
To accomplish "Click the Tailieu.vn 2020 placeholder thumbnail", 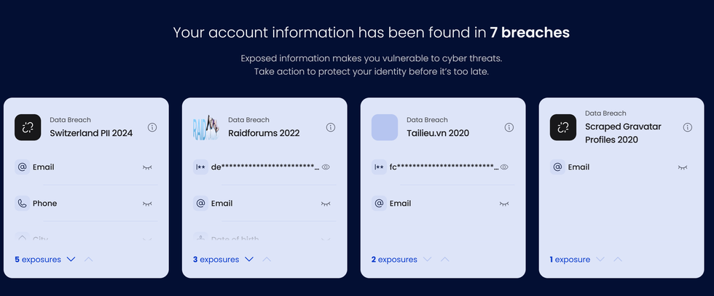I will coord(385,127).
